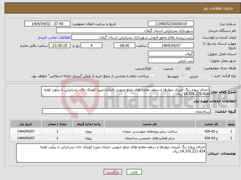Click the ردیف column header
Viewport: 241px width, 180px height.
tap(231, 124)
